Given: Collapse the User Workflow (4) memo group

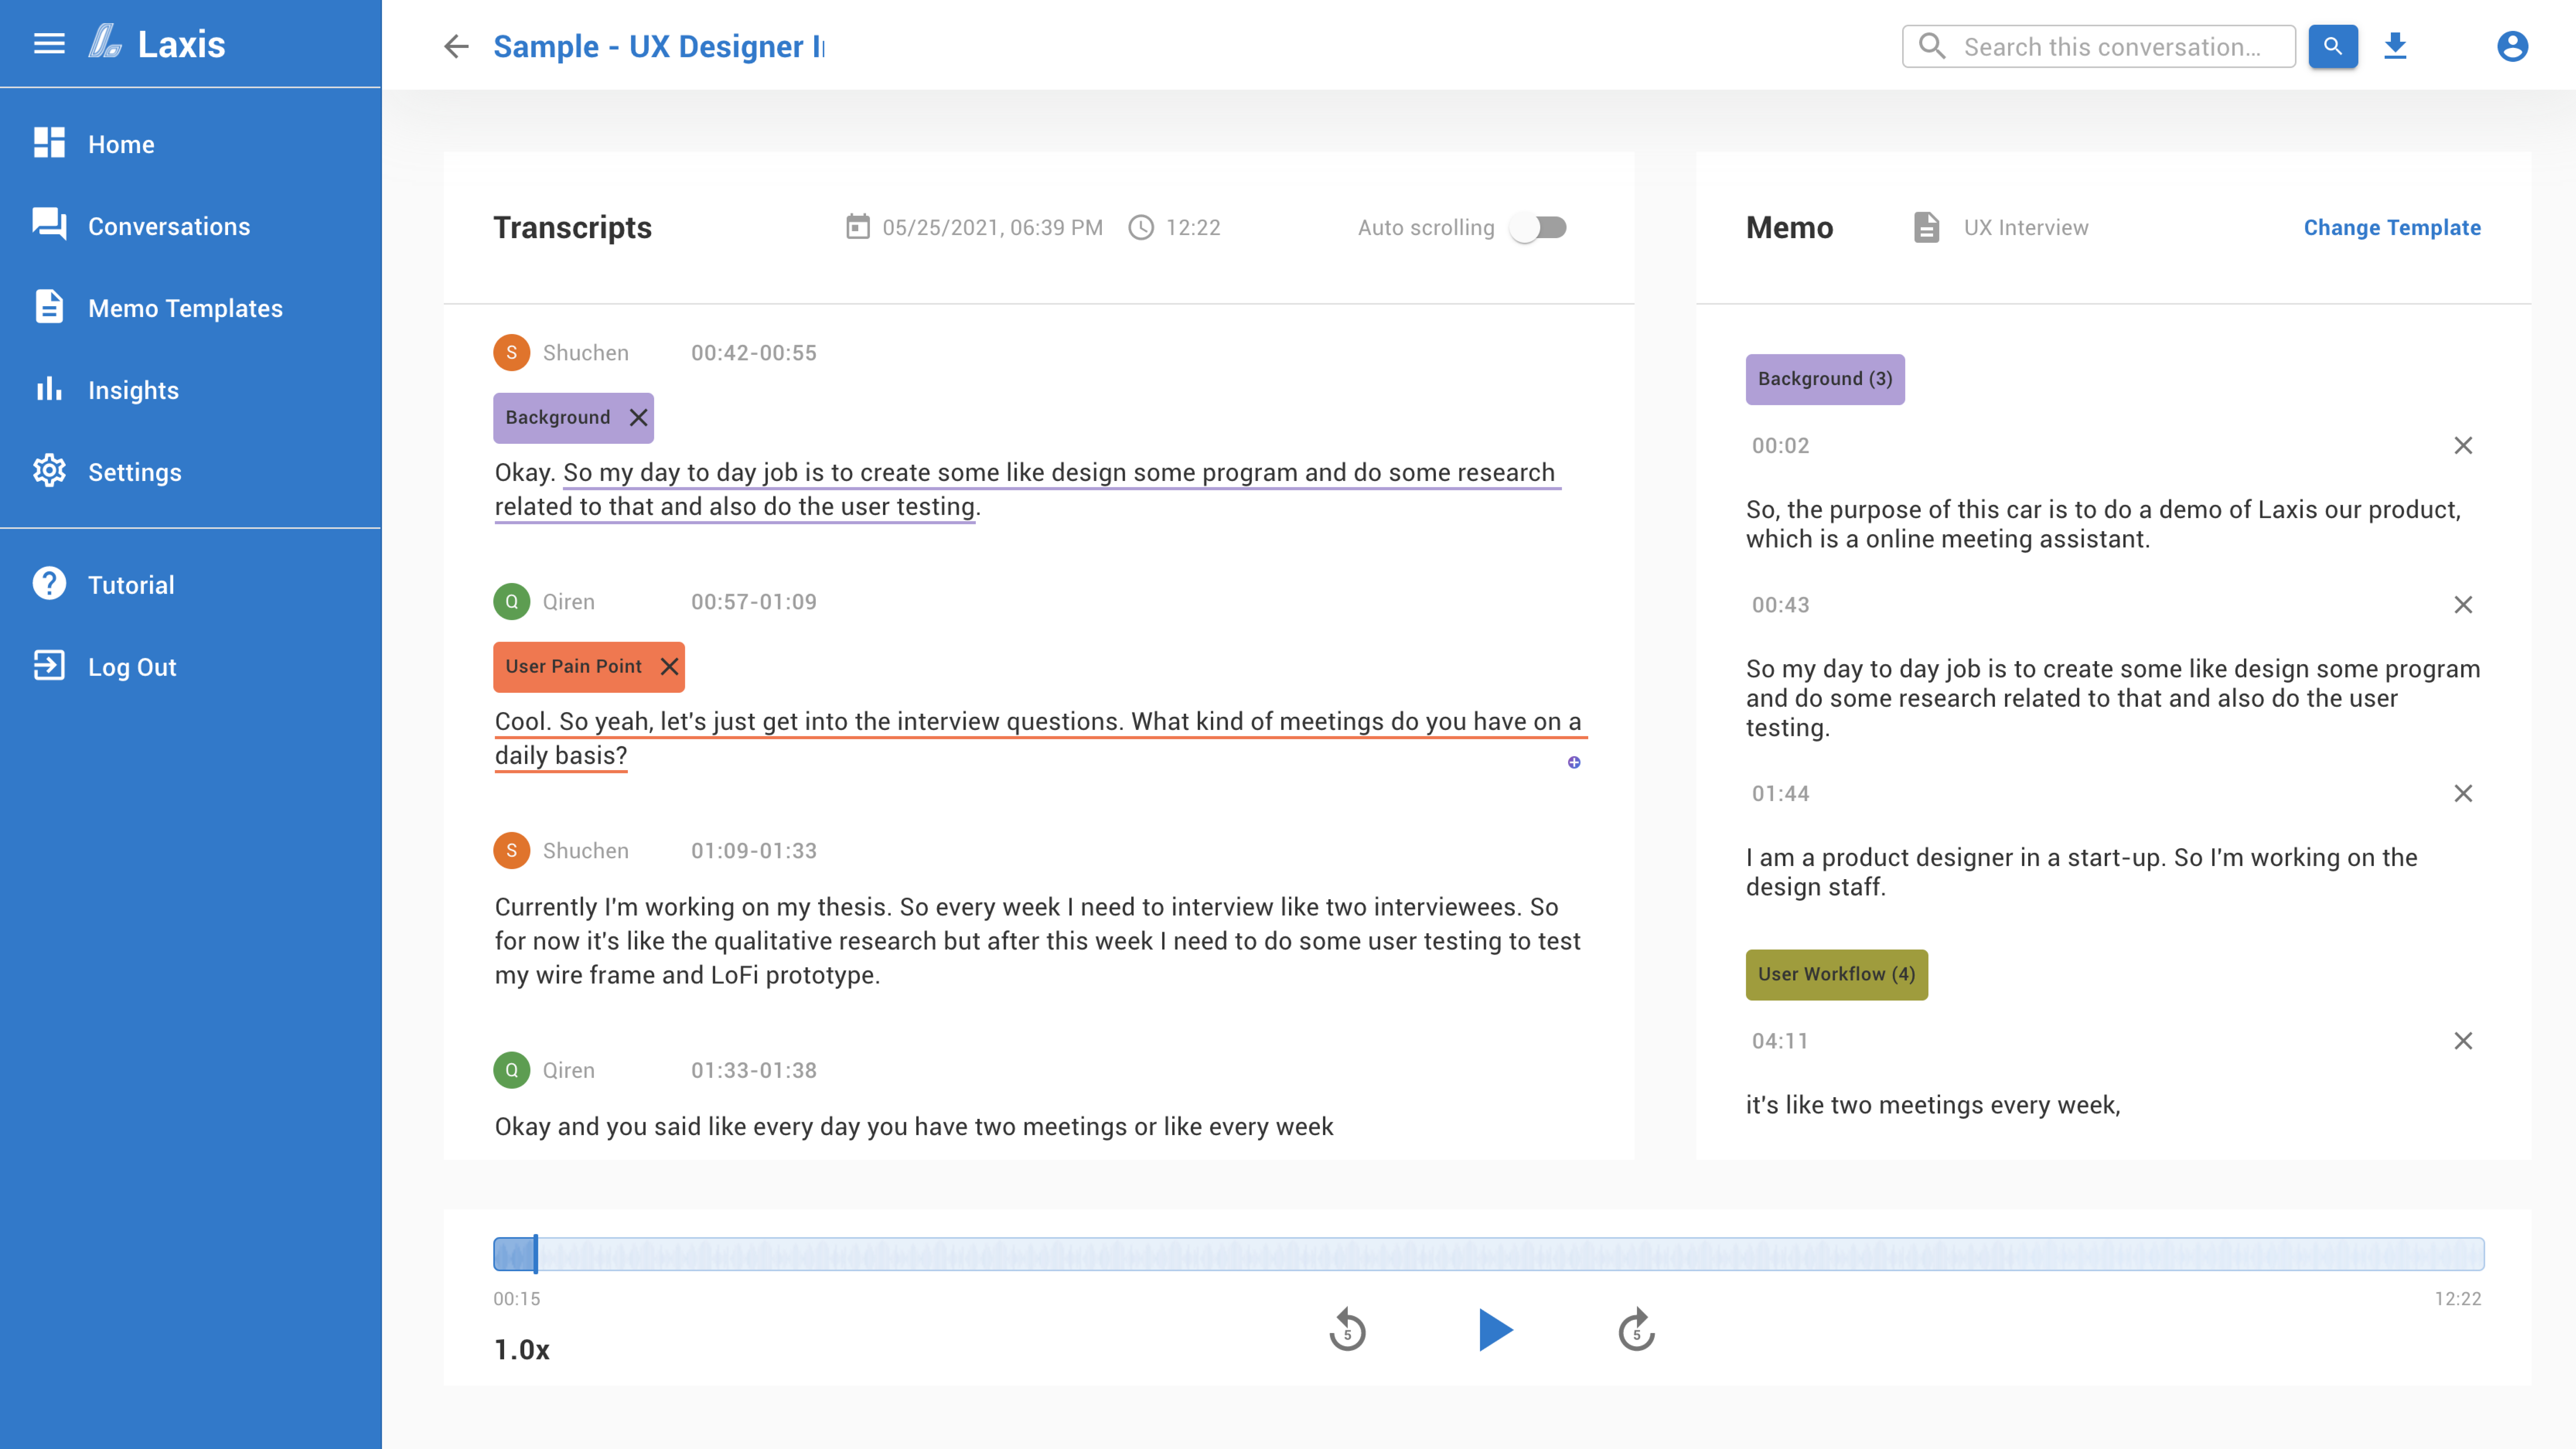Looking at the screenshot, I should (x=1836, y=974).
